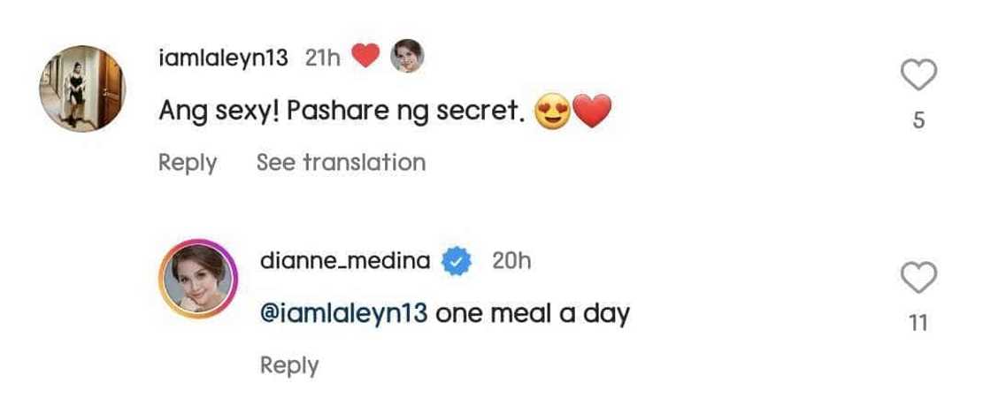
Task: Reply to dianne_medina's comment
Action: point(289,365)
